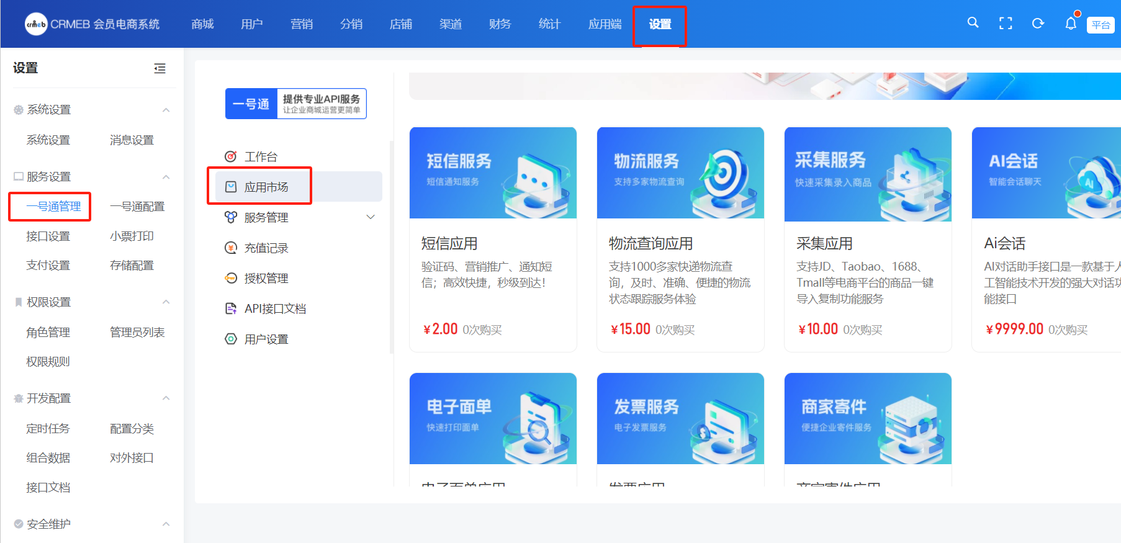This screenshot has width=1121, height=543.
Task: Switch to the 财务 top navigation tab
Action: 500,24
